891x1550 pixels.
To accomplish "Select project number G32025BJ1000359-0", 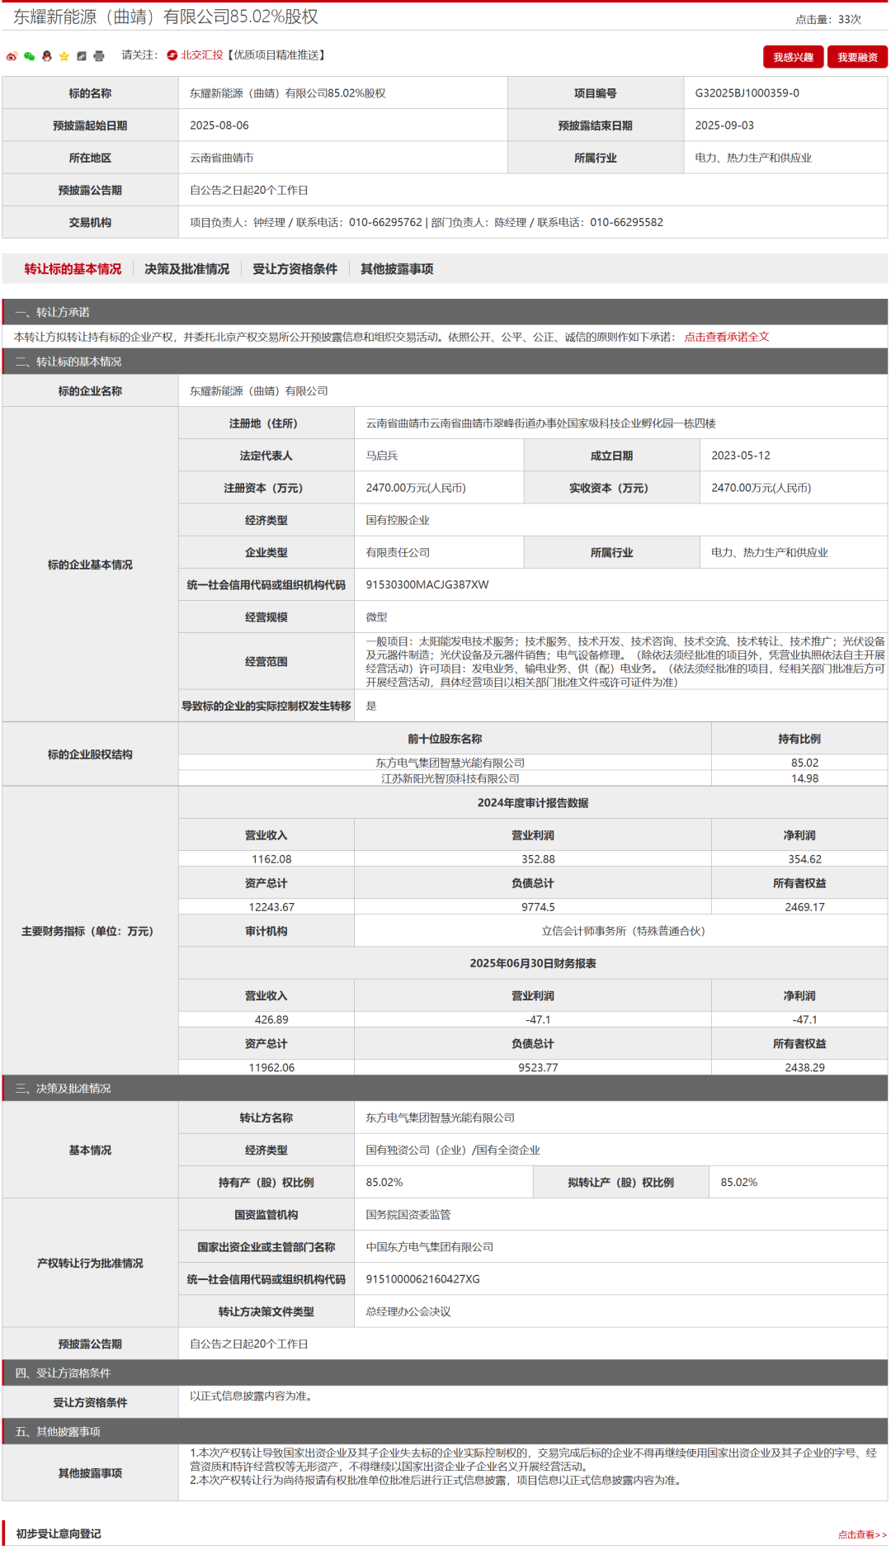I will (747, 93).
